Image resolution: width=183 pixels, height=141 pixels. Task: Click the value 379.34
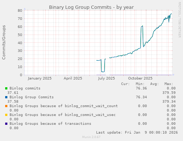(x=169, y=102)
